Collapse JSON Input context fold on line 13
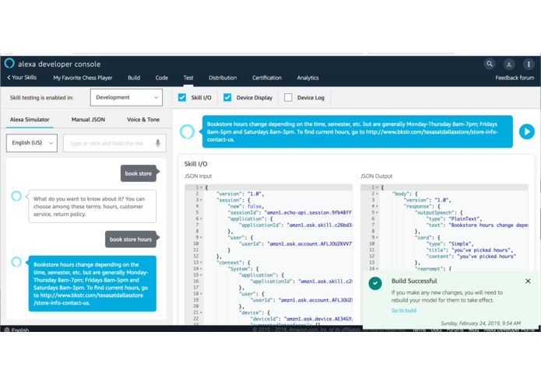Viewport: 541px width, 384px height. 202,263
